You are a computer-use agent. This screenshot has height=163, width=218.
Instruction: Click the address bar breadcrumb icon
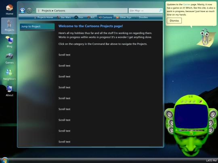point(39,11)
